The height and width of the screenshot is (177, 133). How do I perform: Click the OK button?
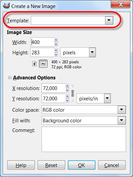[81, 165]
